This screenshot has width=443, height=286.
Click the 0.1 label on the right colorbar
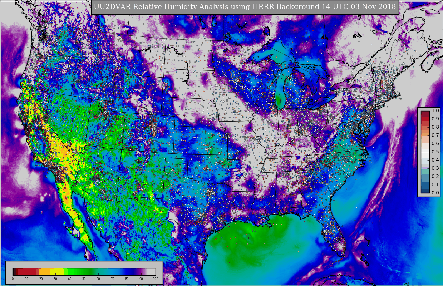(x=435, y=185)
